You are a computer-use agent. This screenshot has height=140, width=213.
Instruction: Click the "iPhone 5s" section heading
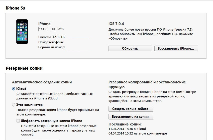[16, 8]
